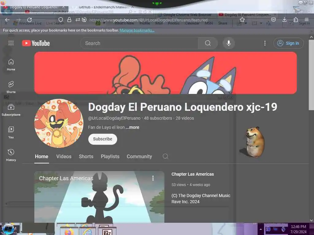
Task: Open the tracking protection shield icon
Action: (x=61, y=20)
